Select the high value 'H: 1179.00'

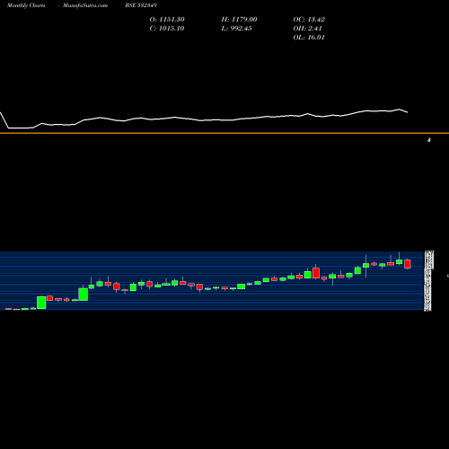coord(239,20)
